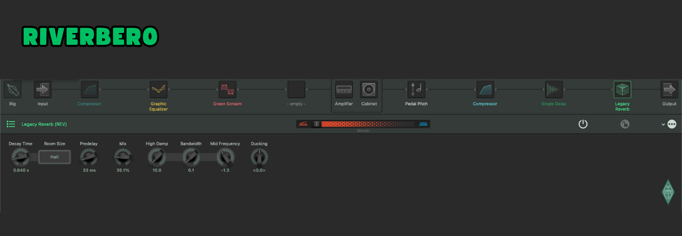Select the Single Delay block
Screen dimensions: 682x236
[554, 90]
